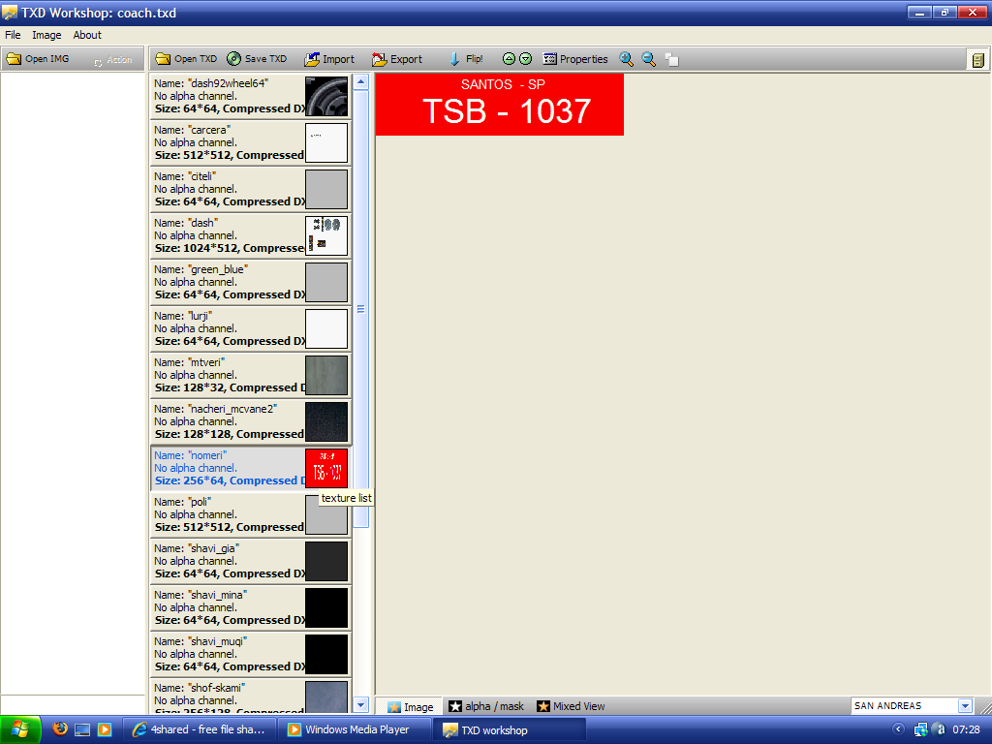Screen dimensions: 992x744
Task: Switch to 4shared browser taskbar button
Action: (x=199, y=730)
